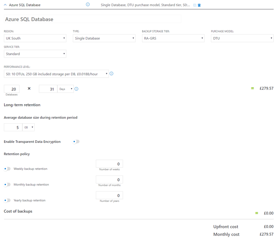Collapse the Azure SQL Database section chevron
The height and width of the screenshot is (240, 278).
pyautogui.click(x=5, y=5)
